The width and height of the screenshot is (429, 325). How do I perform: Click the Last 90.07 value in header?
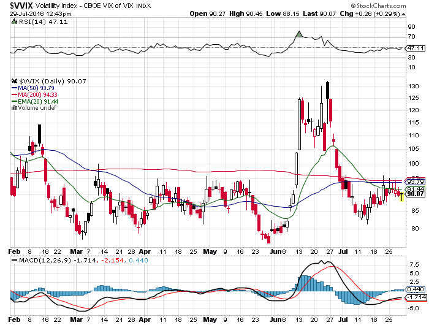(x=319, y=13)
